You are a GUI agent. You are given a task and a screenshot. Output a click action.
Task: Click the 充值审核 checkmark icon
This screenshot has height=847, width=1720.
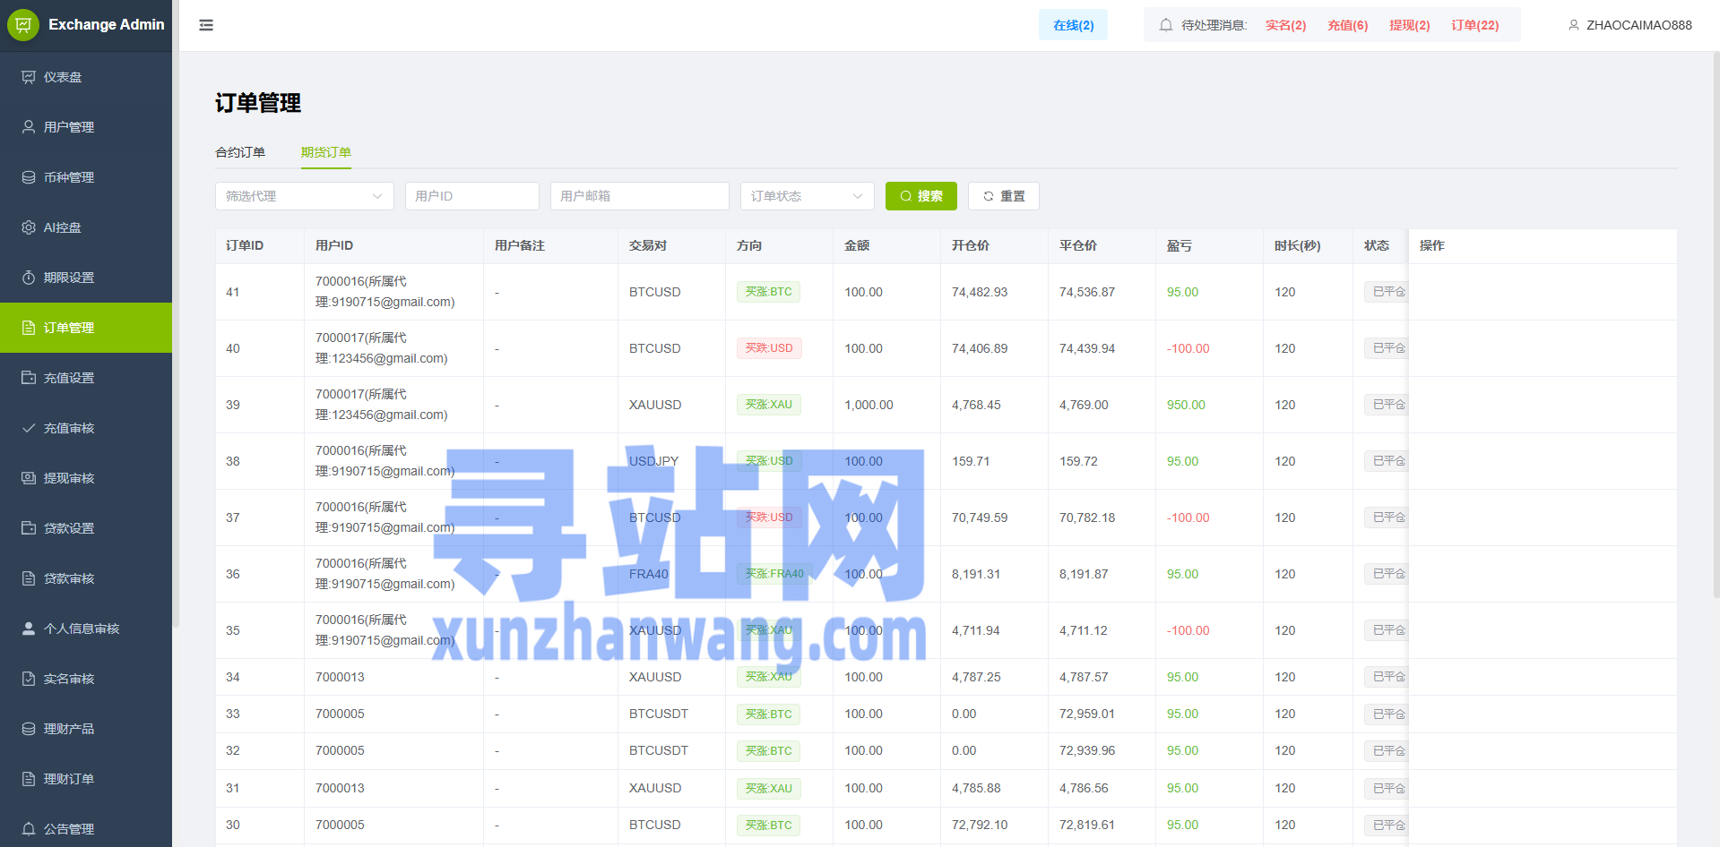pyautogui.click(x=29, y=428)
